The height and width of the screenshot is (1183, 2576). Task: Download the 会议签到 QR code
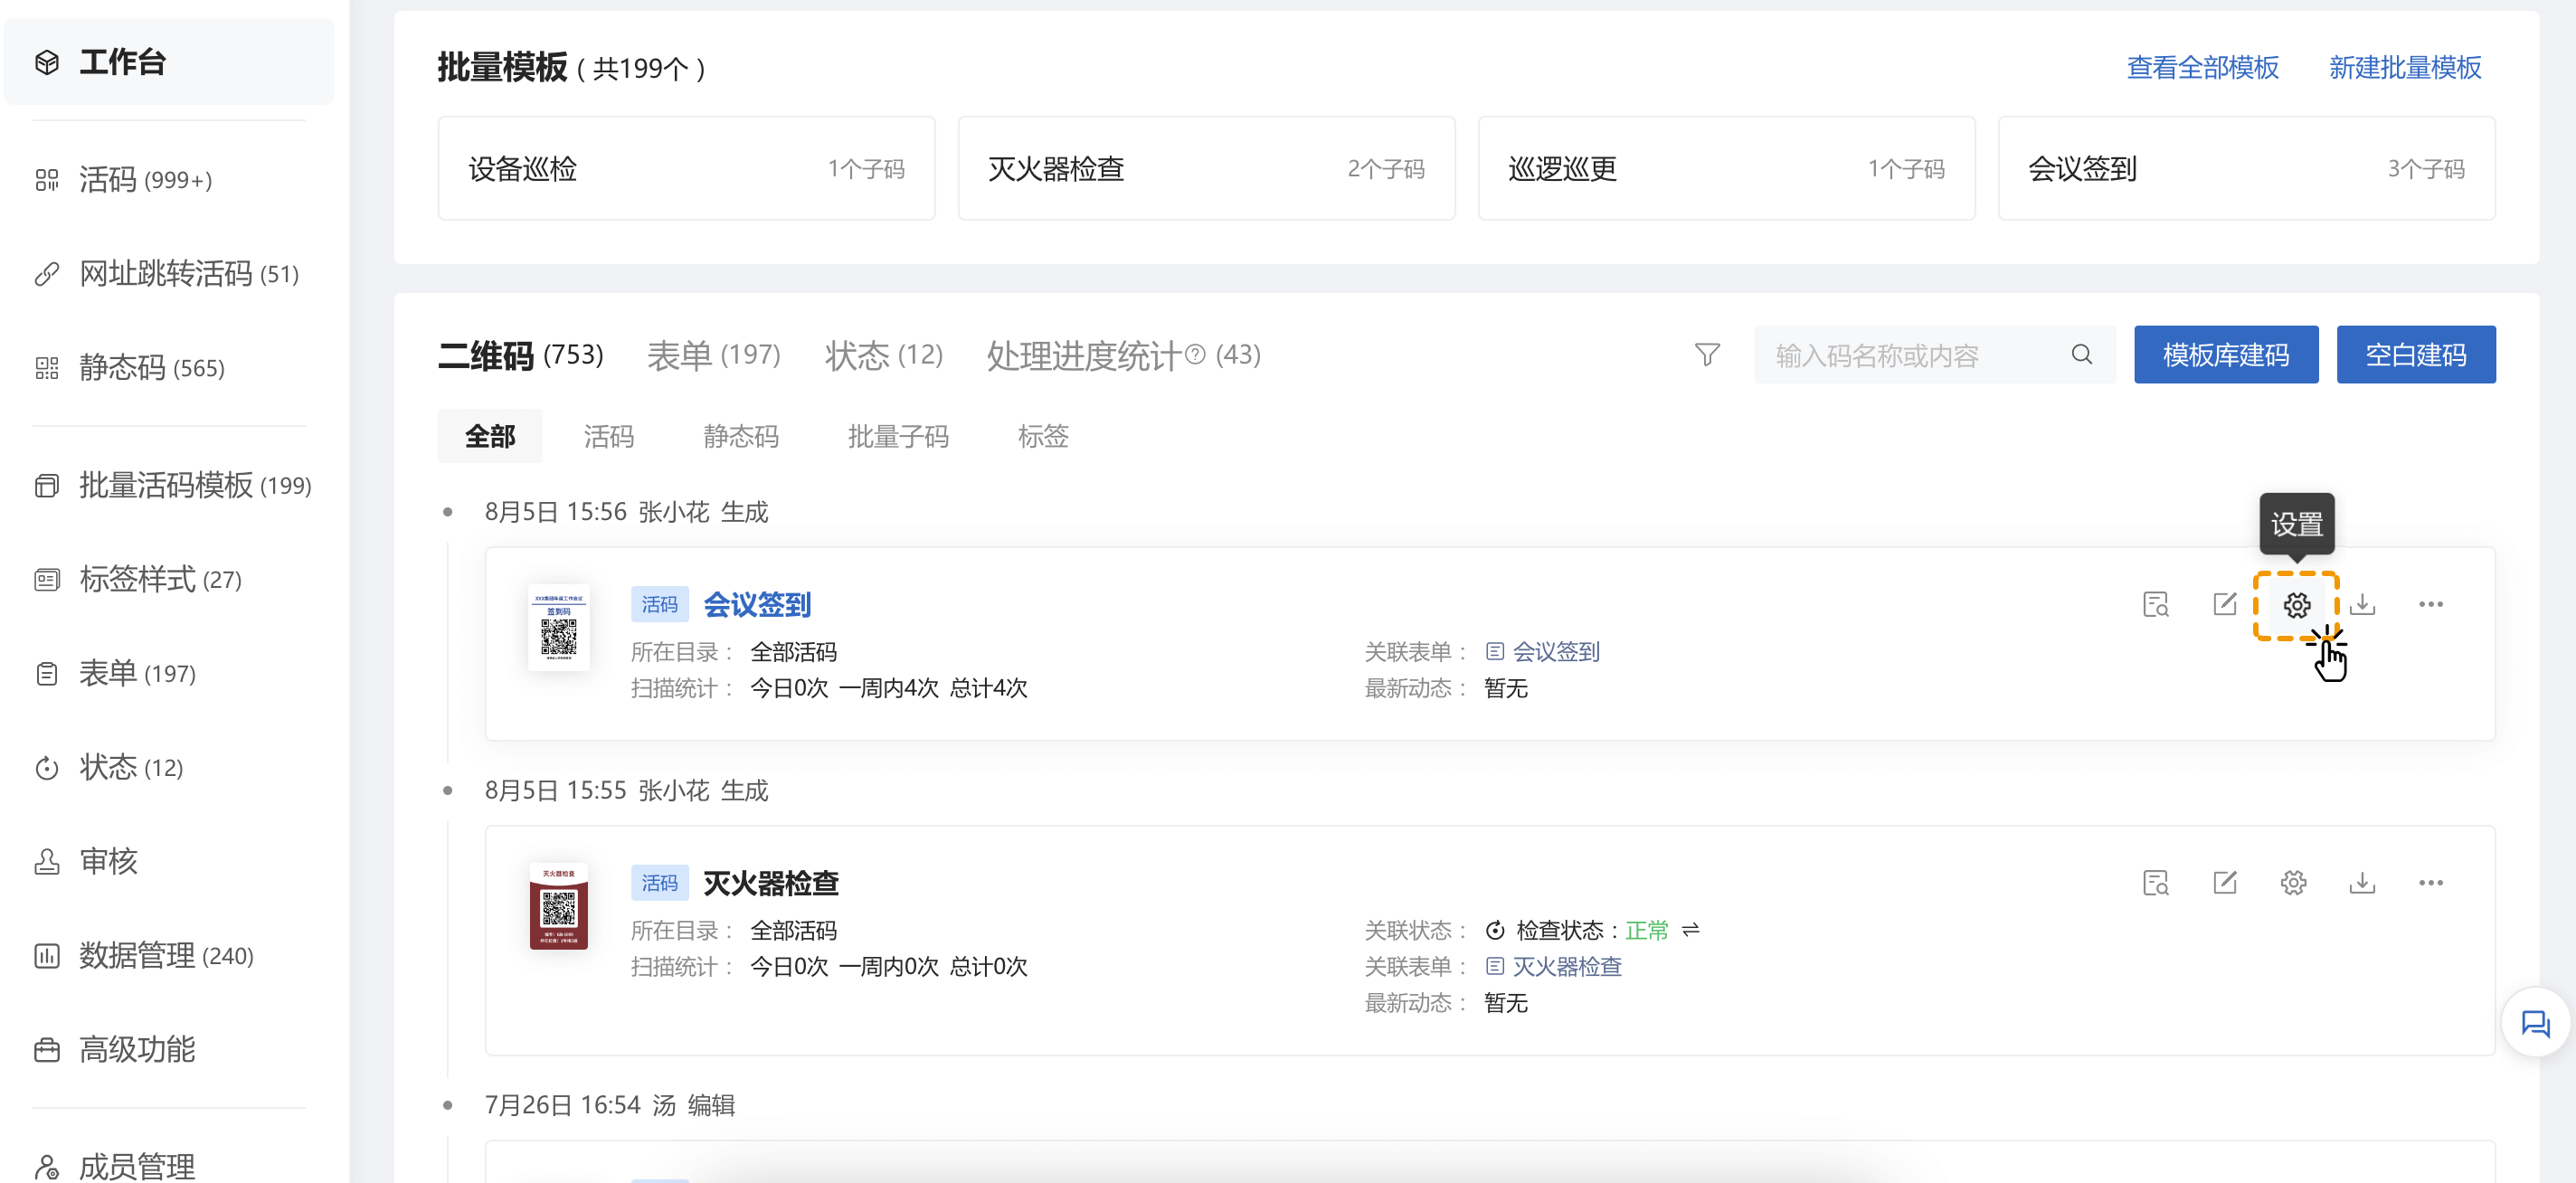coord(2362,604)
